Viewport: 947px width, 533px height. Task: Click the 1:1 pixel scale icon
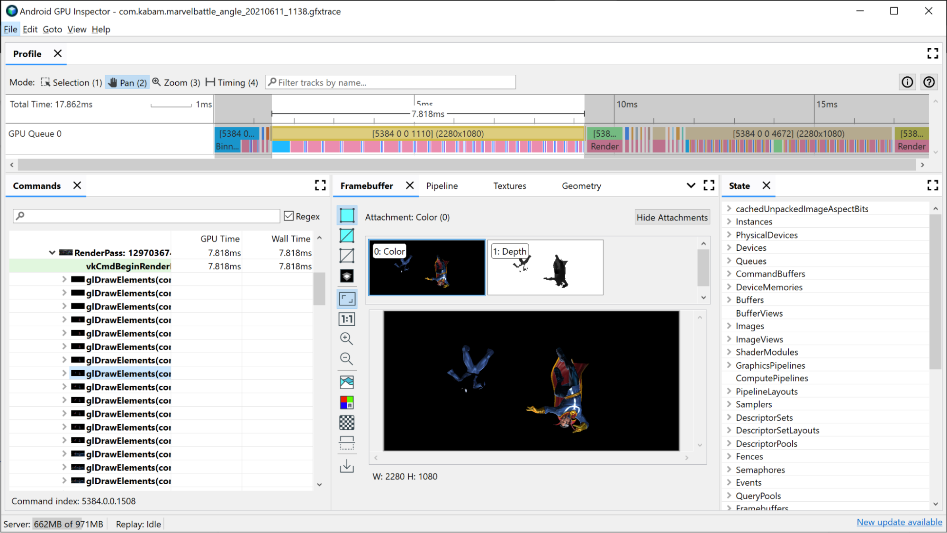pos(347,319)
